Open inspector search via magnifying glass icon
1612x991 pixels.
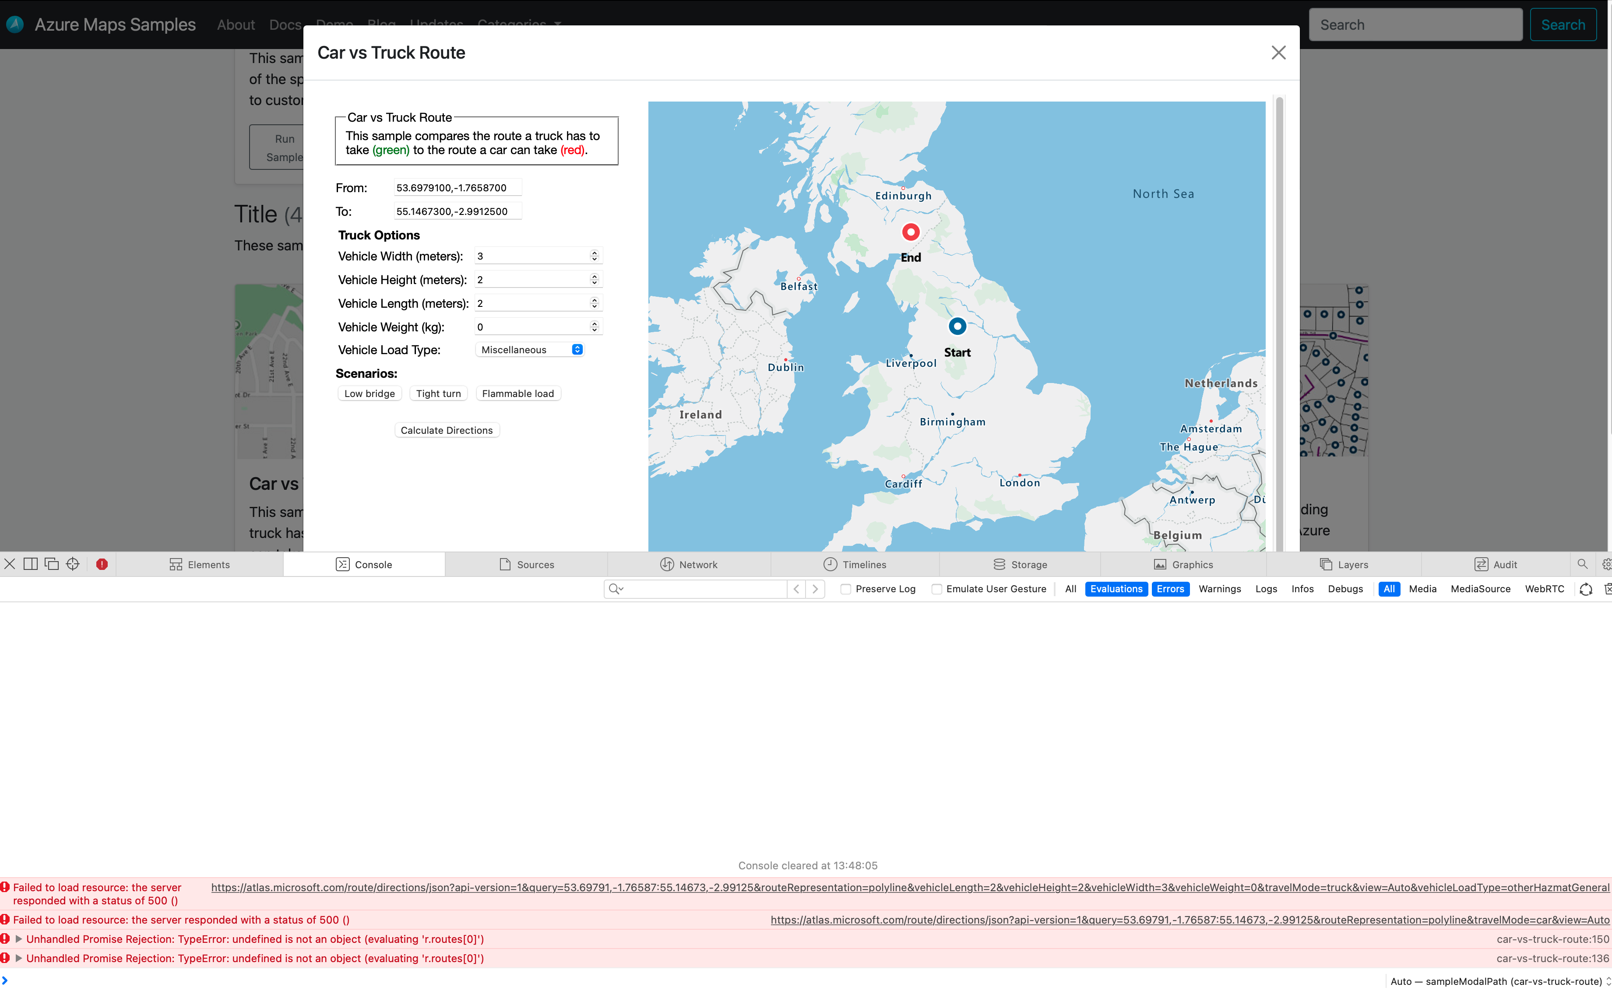click(1582, 564)
